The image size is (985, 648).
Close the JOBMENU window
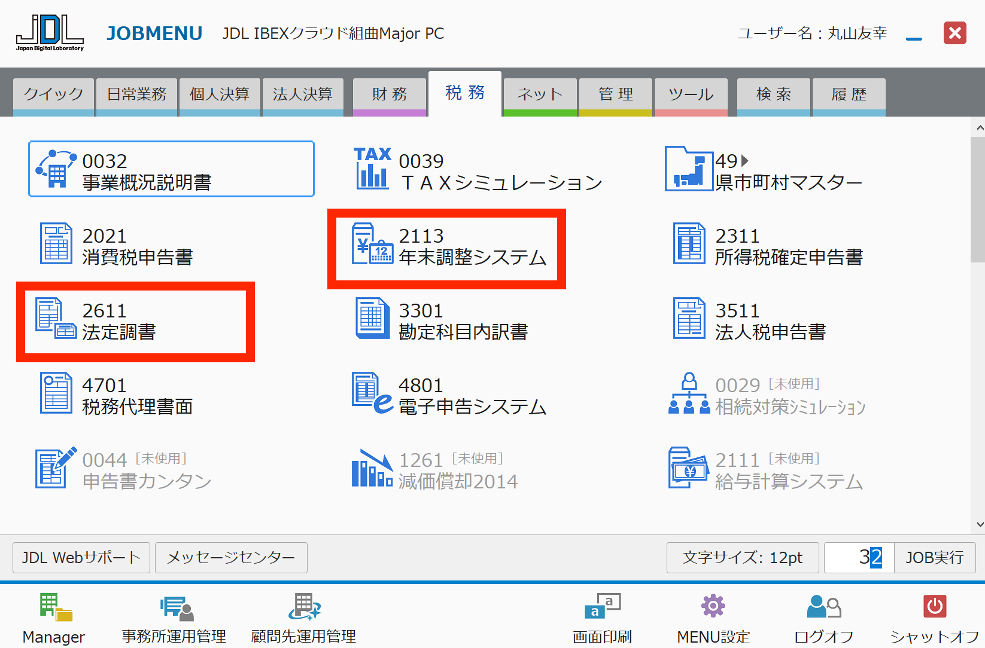[x=955, y=33]
